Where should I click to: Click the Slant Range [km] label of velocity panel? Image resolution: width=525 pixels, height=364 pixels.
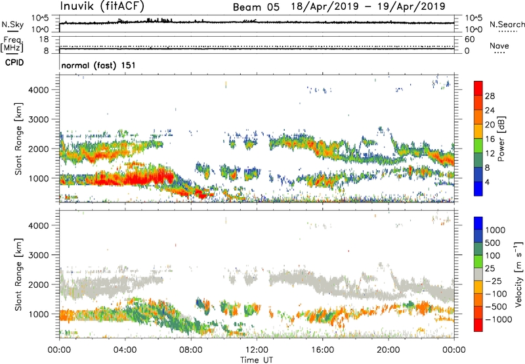click(18, 275)
